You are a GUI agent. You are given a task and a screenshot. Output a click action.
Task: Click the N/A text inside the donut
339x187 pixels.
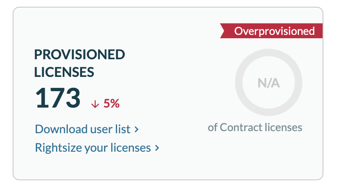269,83
